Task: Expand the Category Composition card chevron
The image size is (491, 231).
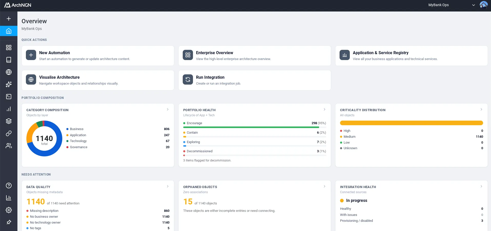Action: point(168,109)
